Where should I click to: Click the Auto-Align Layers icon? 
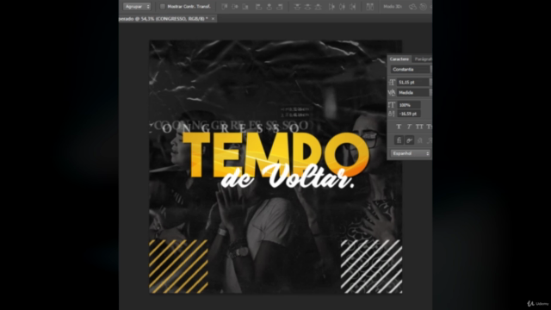tap(369, 7)
